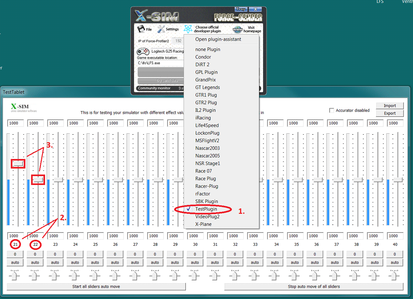
Task: Pick IL2 Plugin from the list
Action: coord(205,110)
